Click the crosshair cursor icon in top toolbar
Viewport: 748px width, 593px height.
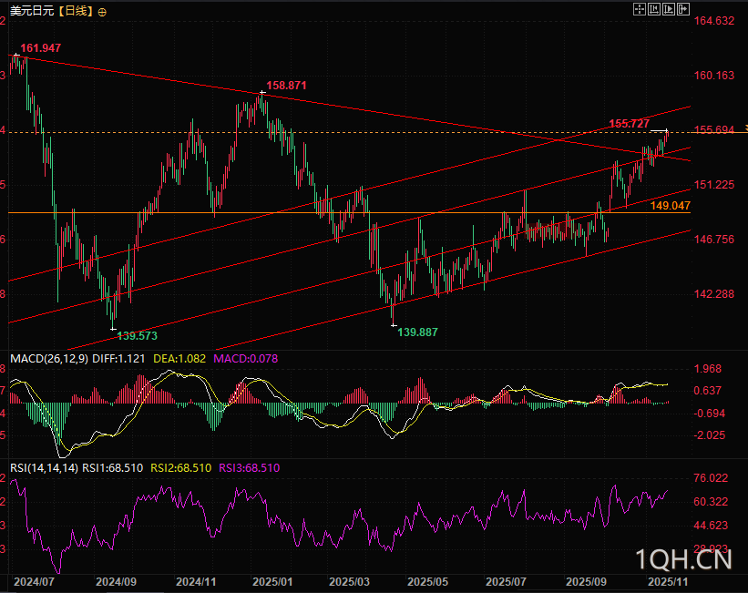(639, 8)
